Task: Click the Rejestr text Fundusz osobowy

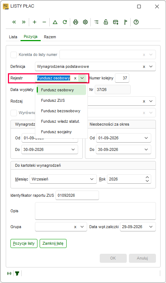Action: (x=53, y=78)
